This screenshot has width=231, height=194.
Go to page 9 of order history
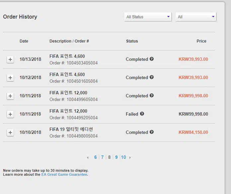point(116,157)
